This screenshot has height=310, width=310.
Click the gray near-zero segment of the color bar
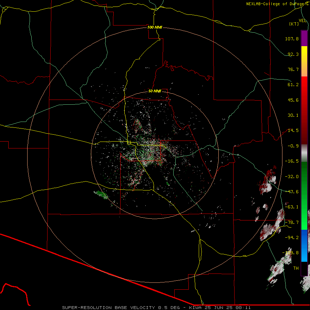pyautogui.click(x=304, y=153)
